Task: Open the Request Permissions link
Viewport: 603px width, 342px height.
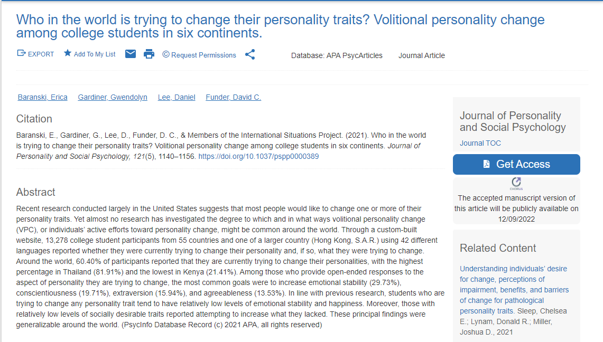Action: pos(203,55)
